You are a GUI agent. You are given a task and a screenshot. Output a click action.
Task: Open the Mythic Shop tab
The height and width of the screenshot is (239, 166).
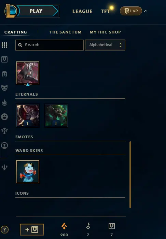coord(105,32)
